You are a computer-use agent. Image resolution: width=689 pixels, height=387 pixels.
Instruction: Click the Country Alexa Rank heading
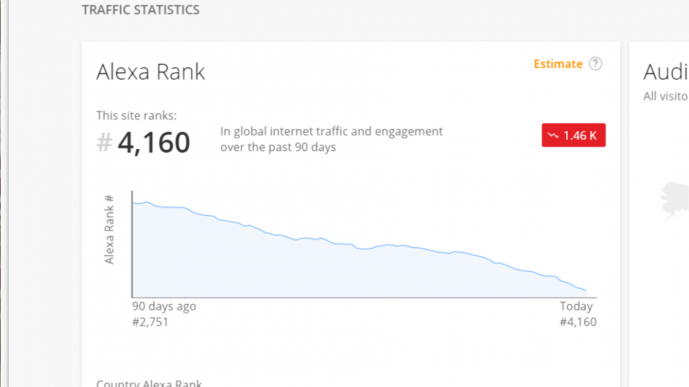(x=149, y=384)
